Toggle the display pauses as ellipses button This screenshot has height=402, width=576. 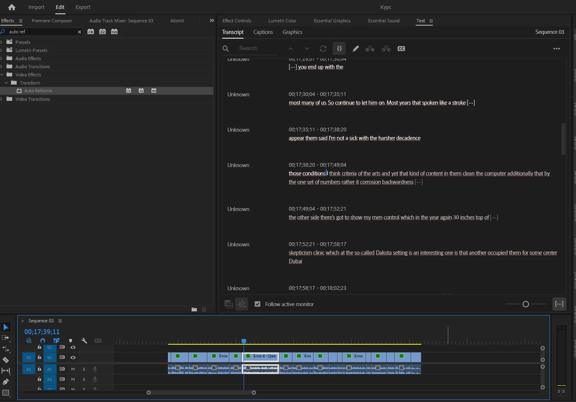point(339,48)
